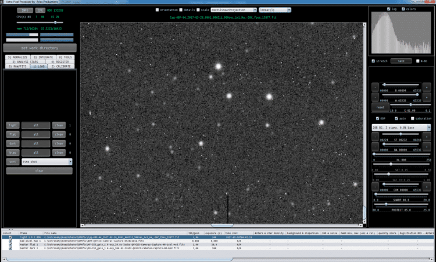This screenshot has width=436, height=262.
Task: Tick the orientation checkbox above the image
Action: pyautogui.click(x=157, y=10)
